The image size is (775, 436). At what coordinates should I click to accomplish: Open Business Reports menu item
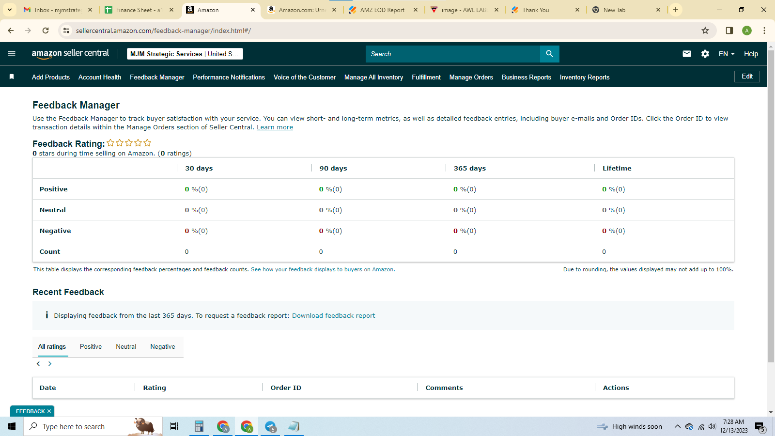[527, 77]
